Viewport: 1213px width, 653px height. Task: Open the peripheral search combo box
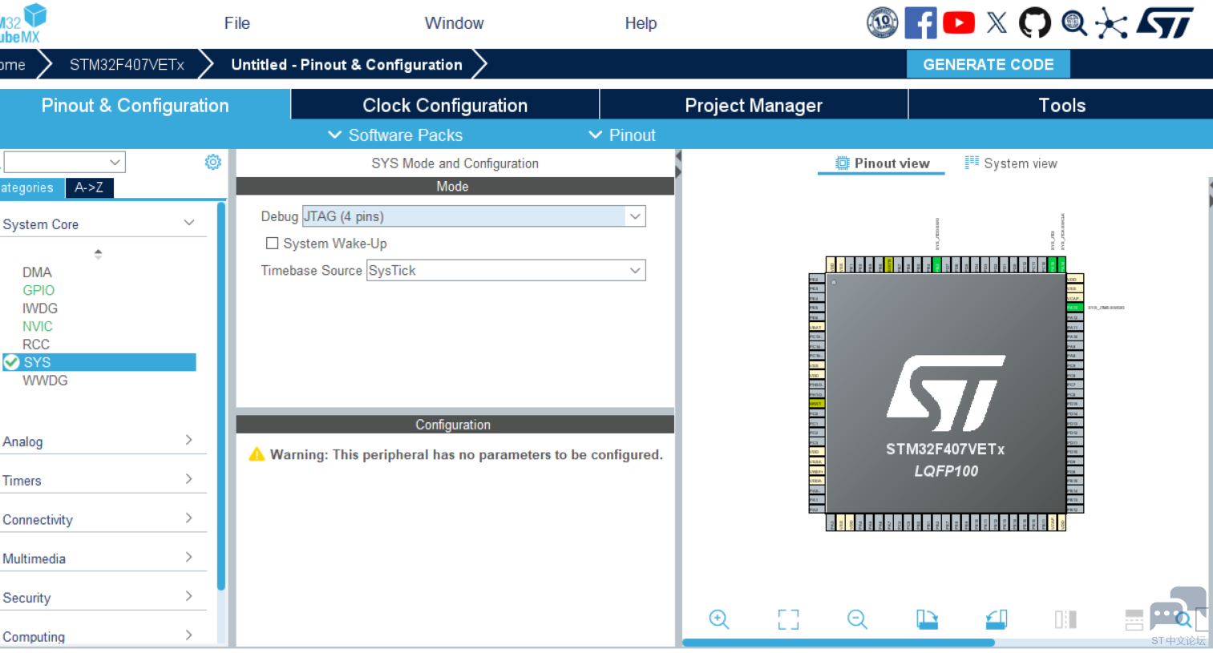(x=64, y=162)
